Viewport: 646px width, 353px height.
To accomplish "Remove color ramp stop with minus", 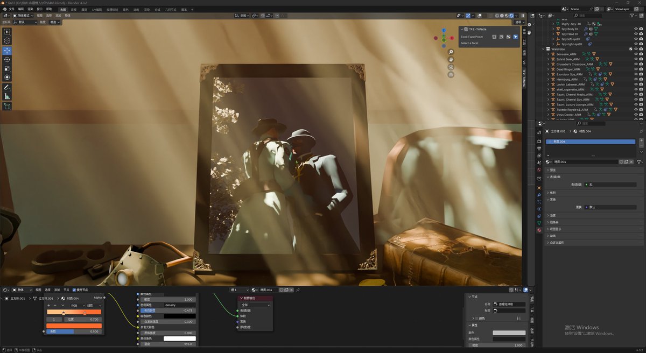I will point(55,305).
